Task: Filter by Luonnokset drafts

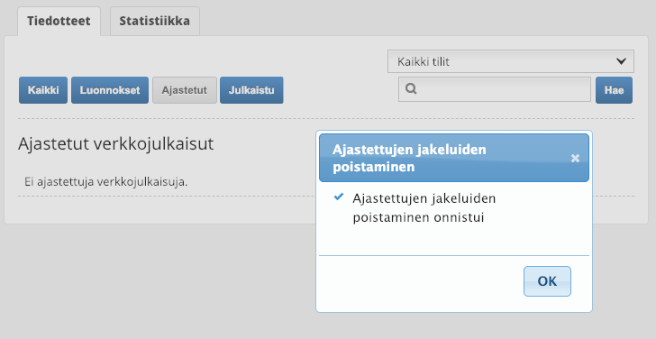Action: click(110, 90)
